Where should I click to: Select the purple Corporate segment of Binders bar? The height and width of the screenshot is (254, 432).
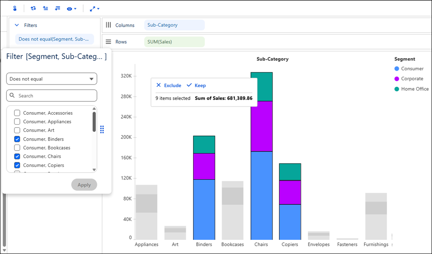(204, 166)
